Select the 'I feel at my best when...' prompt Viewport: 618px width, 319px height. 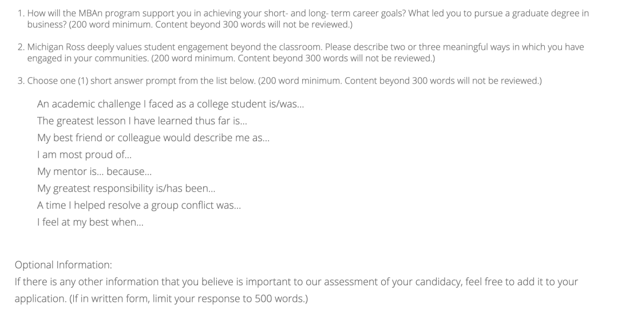(x=90, y=222)
